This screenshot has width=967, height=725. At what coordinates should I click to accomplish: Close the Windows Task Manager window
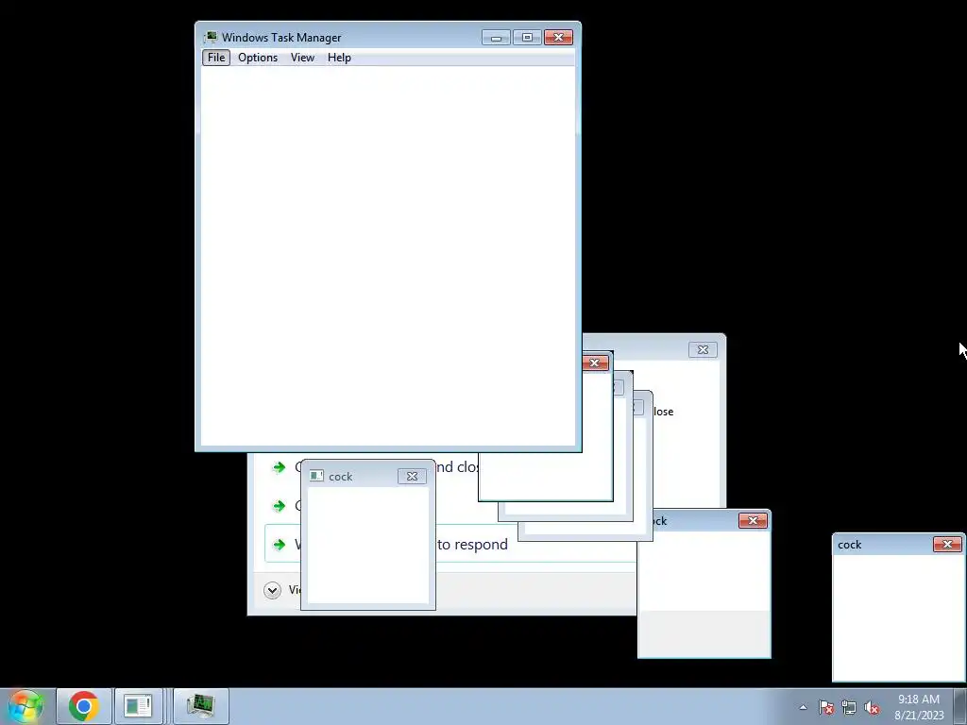559,38
